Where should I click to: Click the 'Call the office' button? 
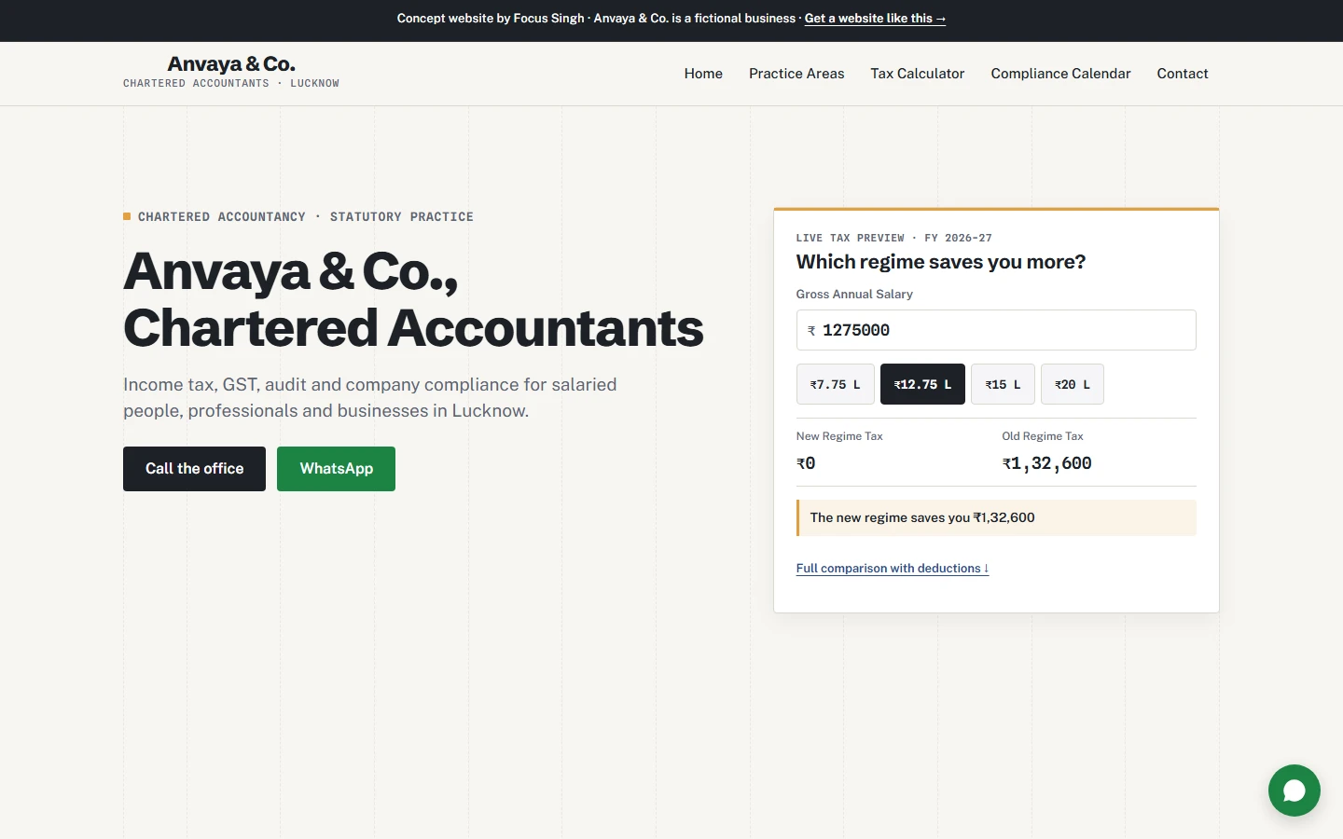(194, 469)
